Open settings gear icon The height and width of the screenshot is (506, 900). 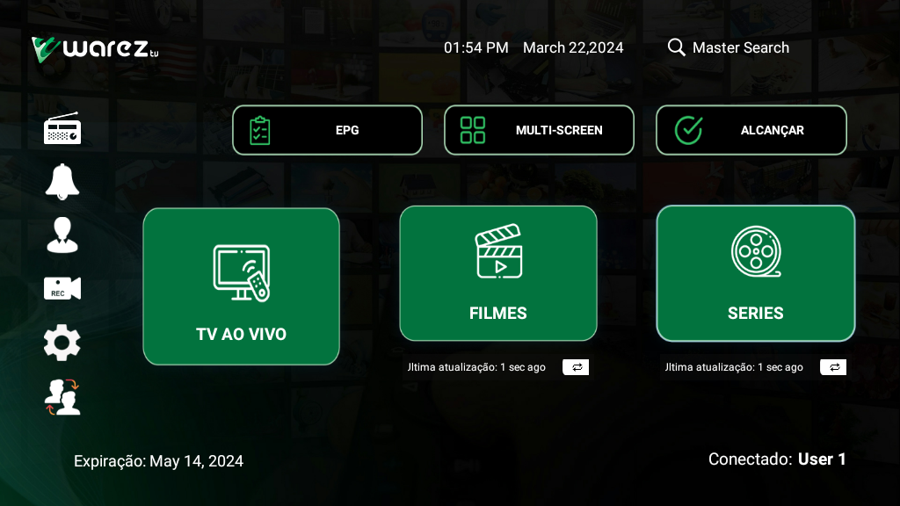coord(62,343)
